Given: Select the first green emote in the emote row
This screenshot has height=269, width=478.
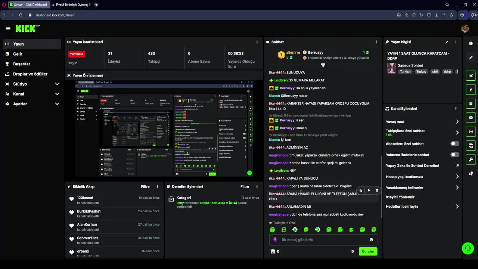Looking at the screenshot, I should 272,230.
